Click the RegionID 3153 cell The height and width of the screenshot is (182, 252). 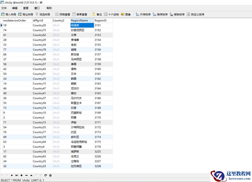click(x=103, y=35)
